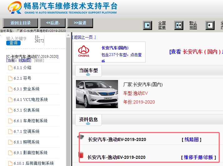This screenshot has width=223, height=166.
Task: Click document icon beside 6.2.1 符号
Action: (x=10, y=78)
